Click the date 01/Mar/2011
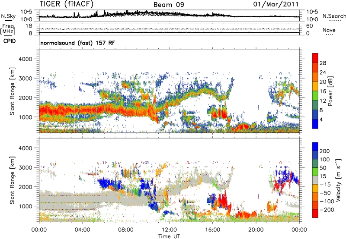Viewport: 346px width, 239px height. 276,4
